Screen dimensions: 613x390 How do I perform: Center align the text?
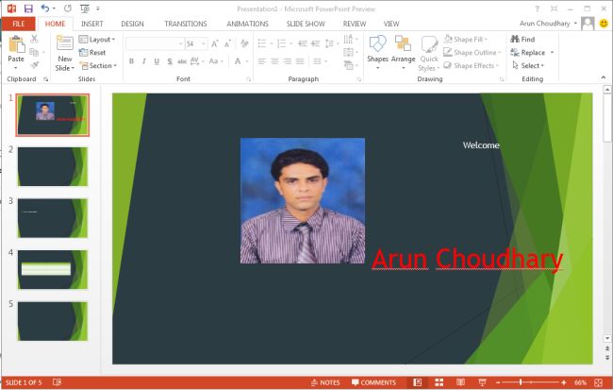pos(274,61)
